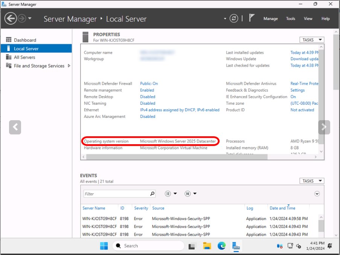This screenshot has height=255, width=340.
Task: Click the IPv4 address assigned by DHCP link
Action: pyautogui.click(x=180, y=110)
